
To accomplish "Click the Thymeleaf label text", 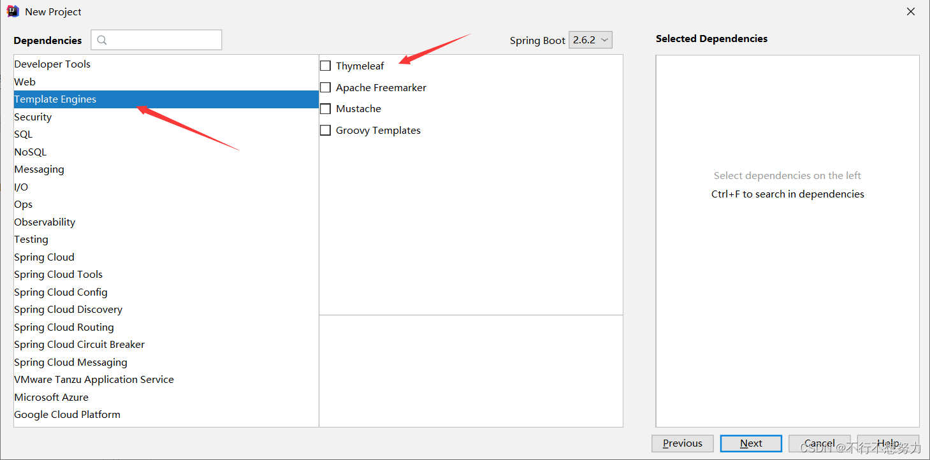I will [360, 66].
